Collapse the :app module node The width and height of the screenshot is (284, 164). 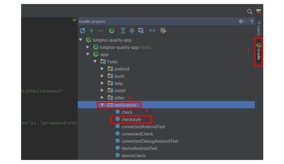(88, 54)
